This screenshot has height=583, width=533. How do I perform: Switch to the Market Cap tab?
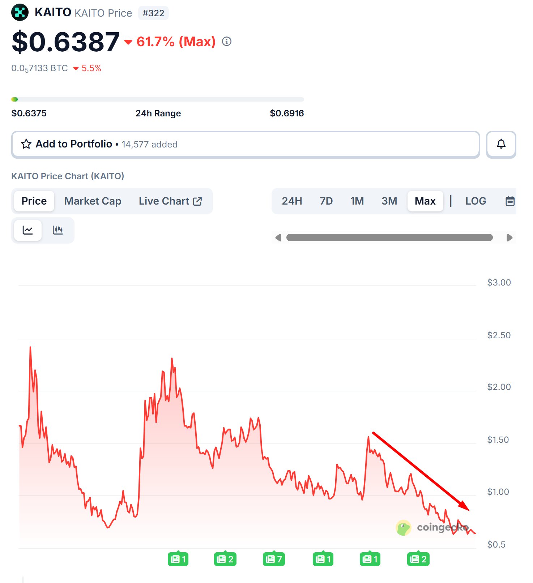93,201
